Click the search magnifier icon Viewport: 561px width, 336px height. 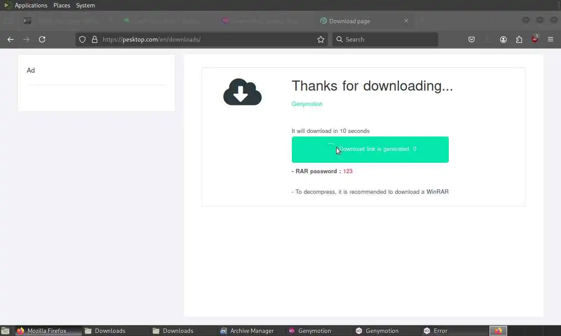coord(339,39)
